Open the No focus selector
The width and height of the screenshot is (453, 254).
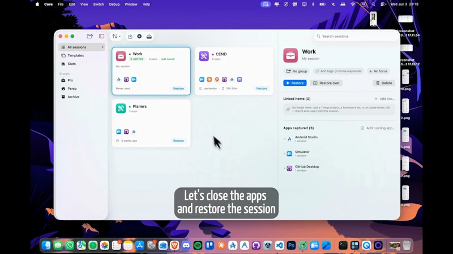(x=378, y=71)
